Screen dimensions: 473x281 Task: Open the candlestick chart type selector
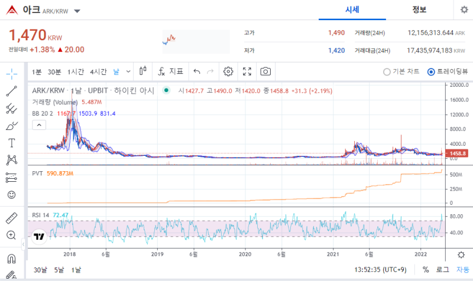point(143,71)
